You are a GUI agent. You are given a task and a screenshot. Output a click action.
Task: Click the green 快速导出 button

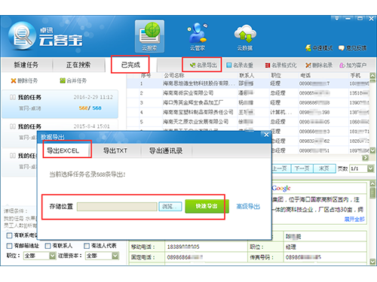click(x=207, y=206)
